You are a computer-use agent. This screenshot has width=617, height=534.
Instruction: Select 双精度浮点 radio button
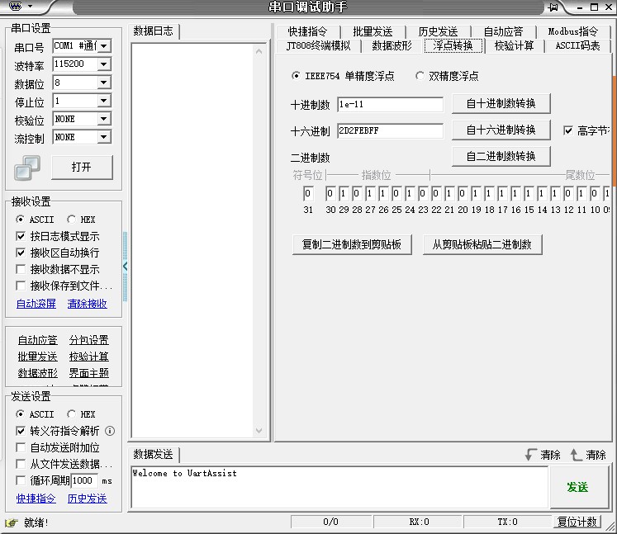(x=420, y=75)
